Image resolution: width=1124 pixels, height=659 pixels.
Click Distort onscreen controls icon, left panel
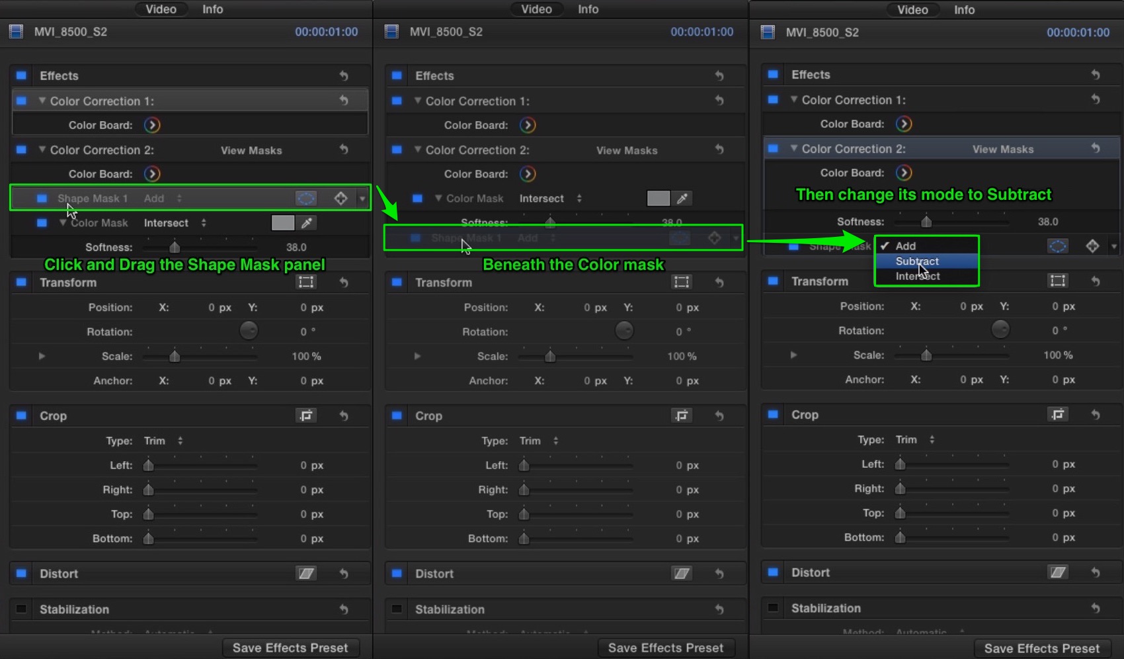[x=306, y=574]
